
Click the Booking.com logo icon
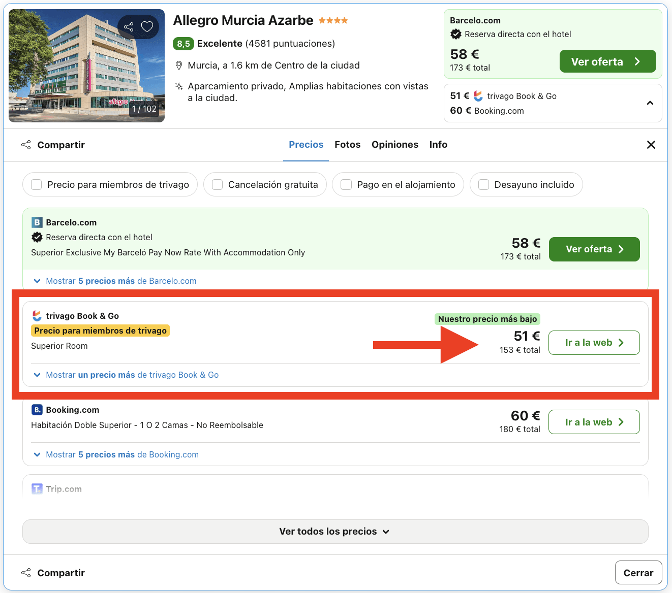tap(37, 410)
